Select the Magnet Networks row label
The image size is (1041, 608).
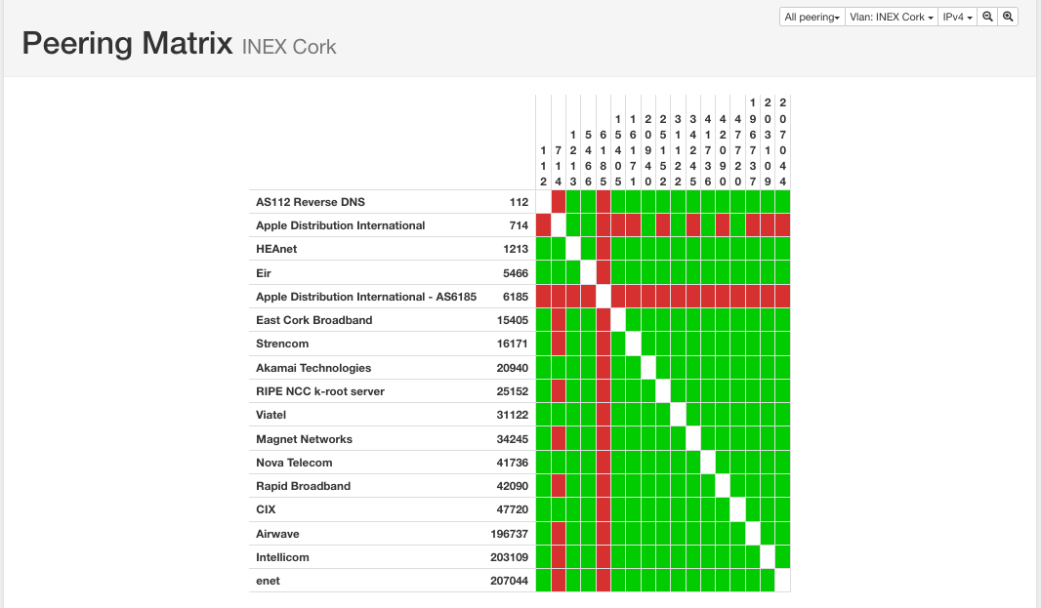point(304,439)
